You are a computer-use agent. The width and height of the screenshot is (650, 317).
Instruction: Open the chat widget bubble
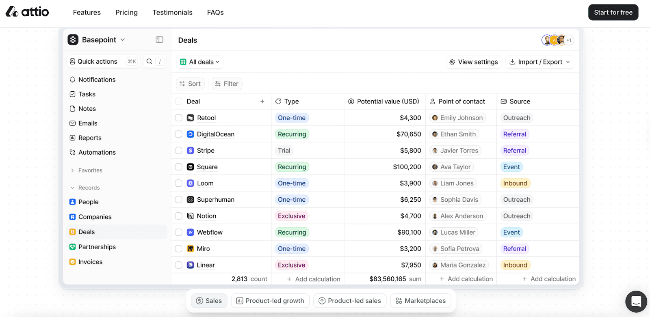636,302
